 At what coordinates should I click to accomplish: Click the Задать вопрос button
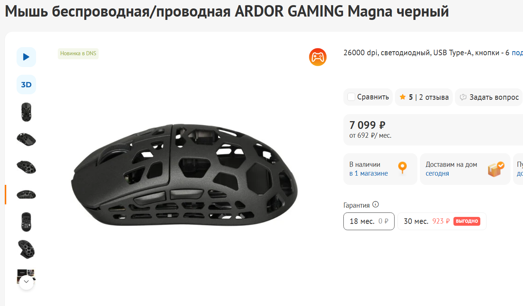[x=489, y=97]
